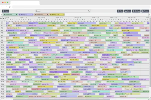Click the R-26 row label
The height and width of the screenshot is (100, 151).
(2, 84)
